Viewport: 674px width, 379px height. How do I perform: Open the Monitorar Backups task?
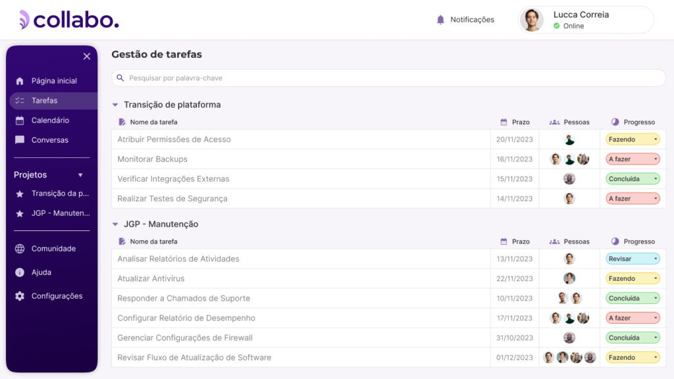[x=153, y=159]
